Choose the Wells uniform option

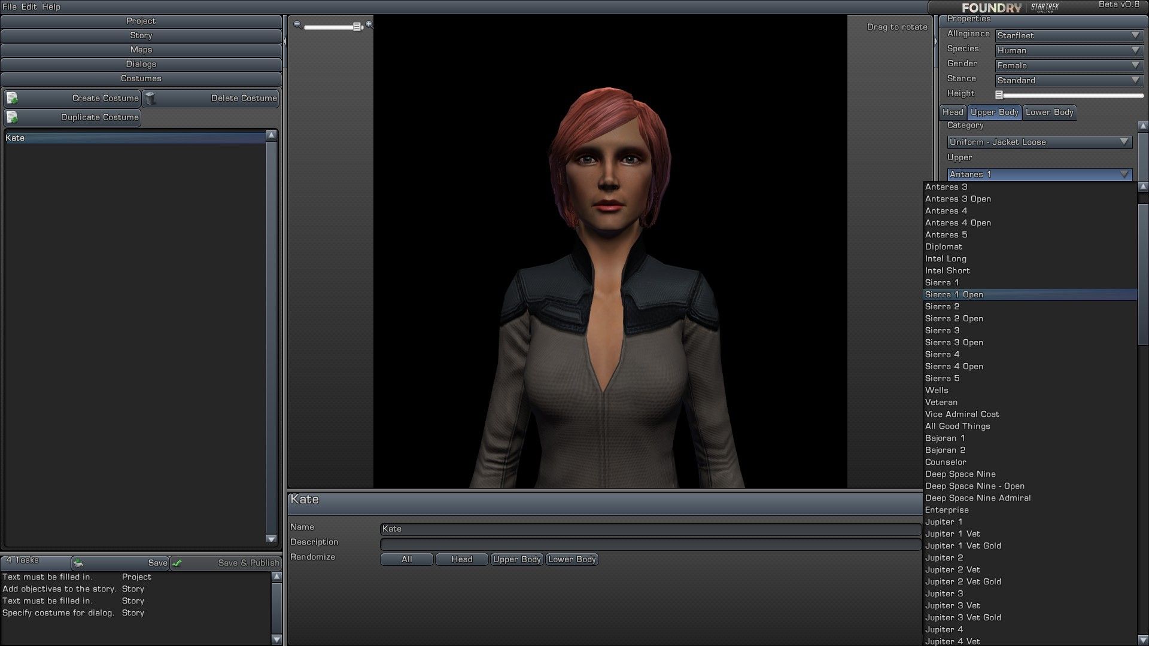tap(1029, 391)
